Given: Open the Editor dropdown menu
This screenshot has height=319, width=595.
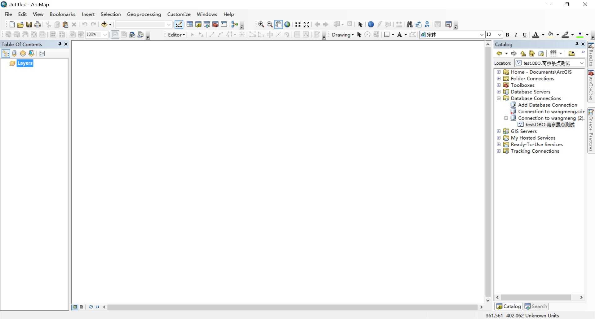Looking at the screenshot, I should (176, 35).
